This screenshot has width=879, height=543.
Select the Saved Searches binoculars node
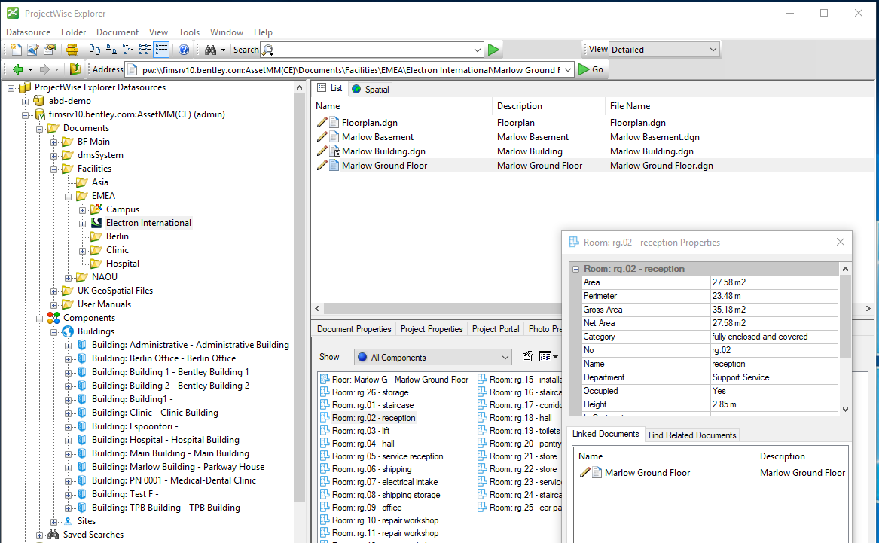click(x=93, y=535)
